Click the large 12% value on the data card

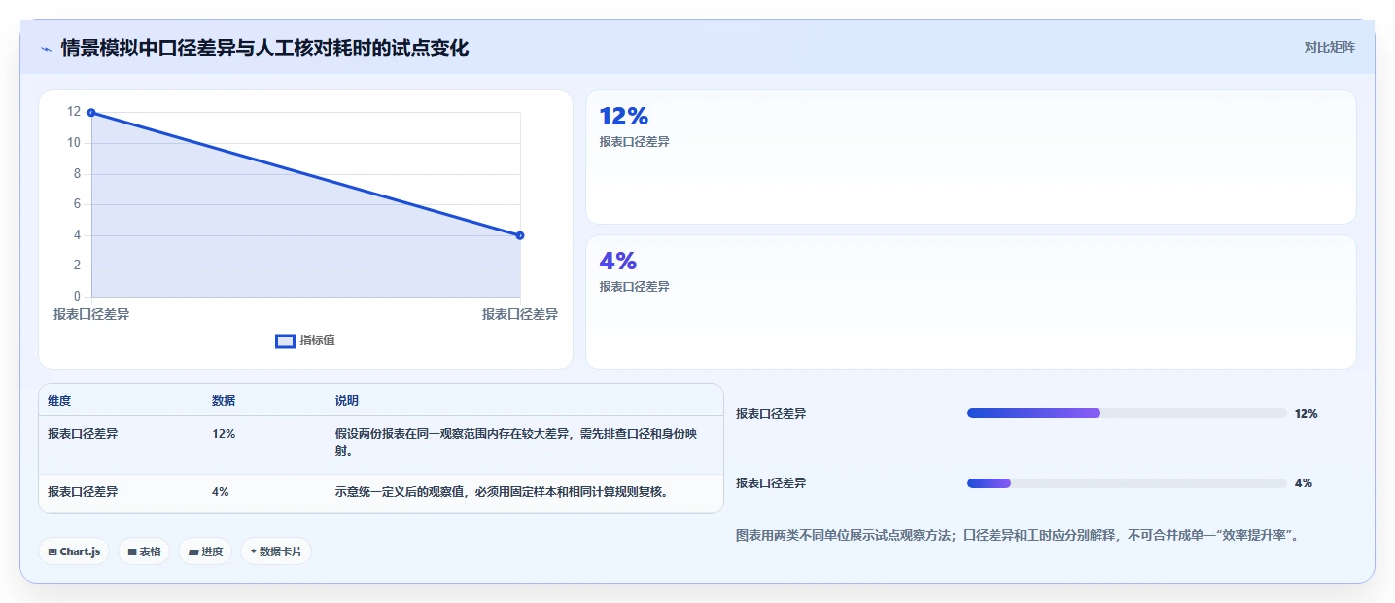[x=623, y=117]
